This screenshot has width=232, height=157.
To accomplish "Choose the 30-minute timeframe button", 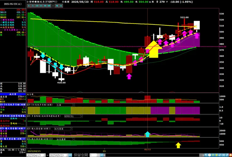I will coord(45,6).
